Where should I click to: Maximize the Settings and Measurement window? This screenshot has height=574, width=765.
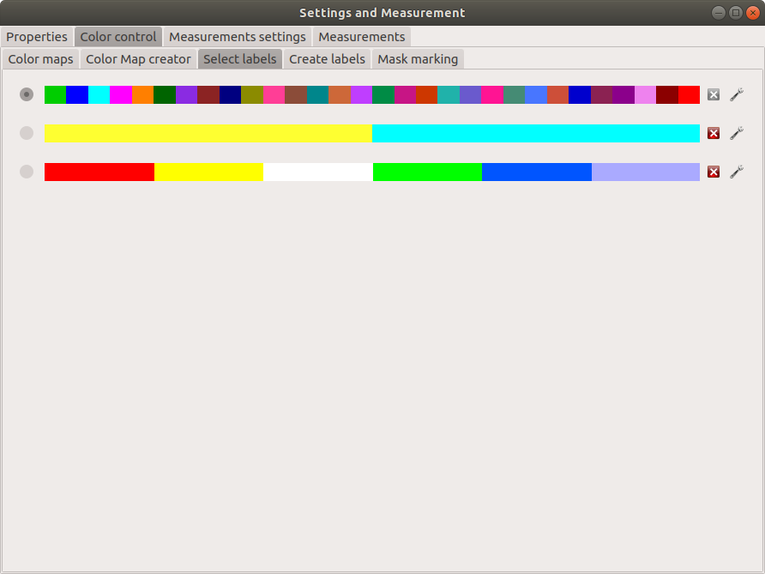tap(736, 13)
